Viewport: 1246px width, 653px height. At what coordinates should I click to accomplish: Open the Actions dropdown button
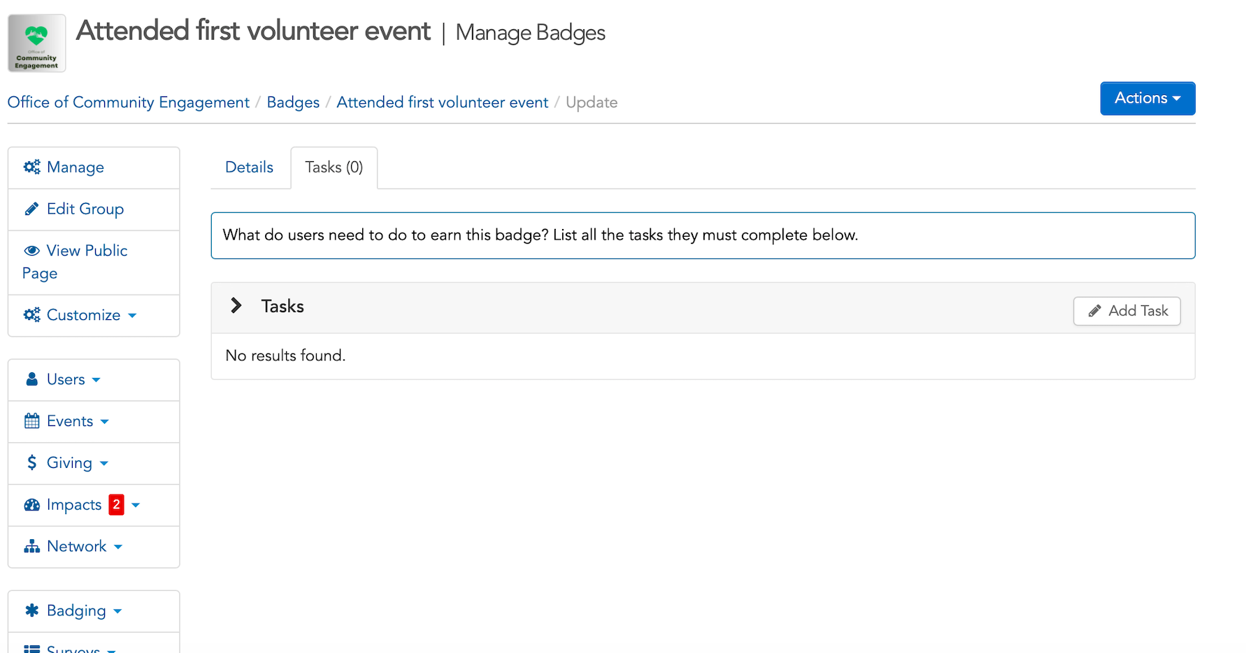tap(1147, 98)
